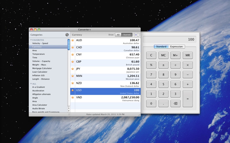This screenshot has height=143, width=230.
Task: Click calculator digit 2
Action: pos(163,94)
